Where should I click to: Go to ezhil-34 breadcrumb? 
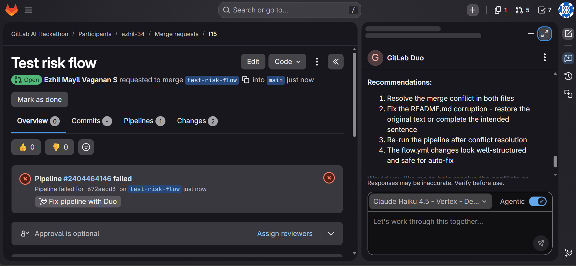pos(133,34)
